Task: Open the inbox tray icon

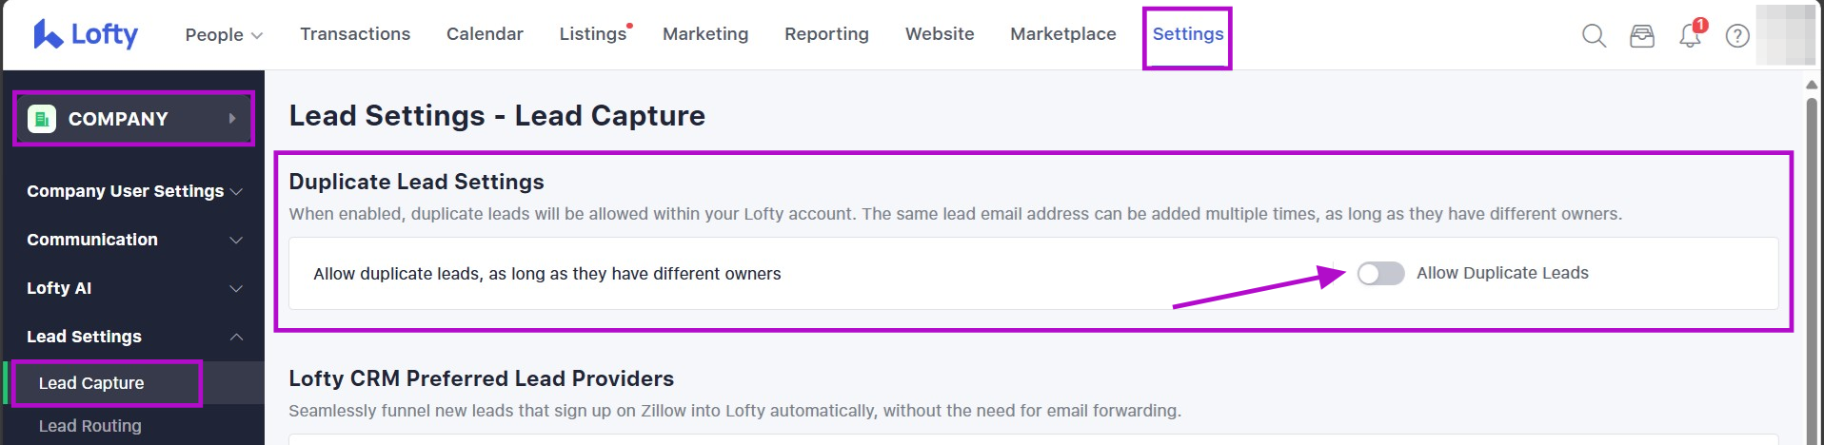Action: pyautogui.click(x=1642, y=36)
